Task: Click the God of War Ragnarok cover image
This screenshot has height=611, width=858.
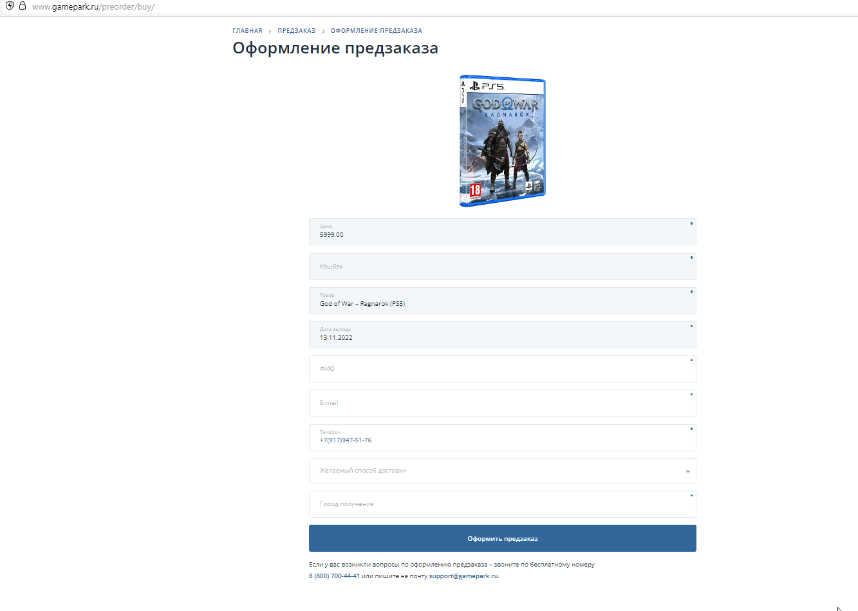Action: click(503, 140)
